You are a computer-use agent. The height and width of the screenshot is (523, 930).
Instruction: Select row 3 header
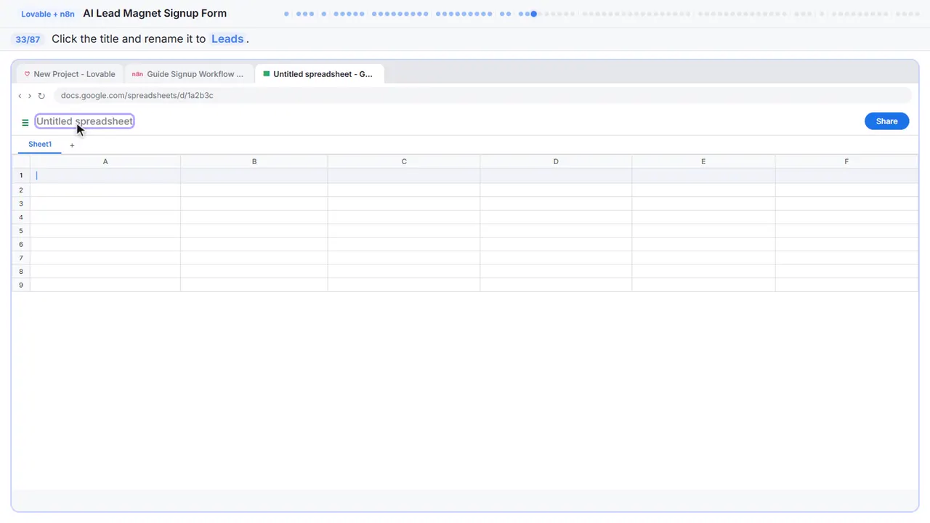(x=21, y=203)
